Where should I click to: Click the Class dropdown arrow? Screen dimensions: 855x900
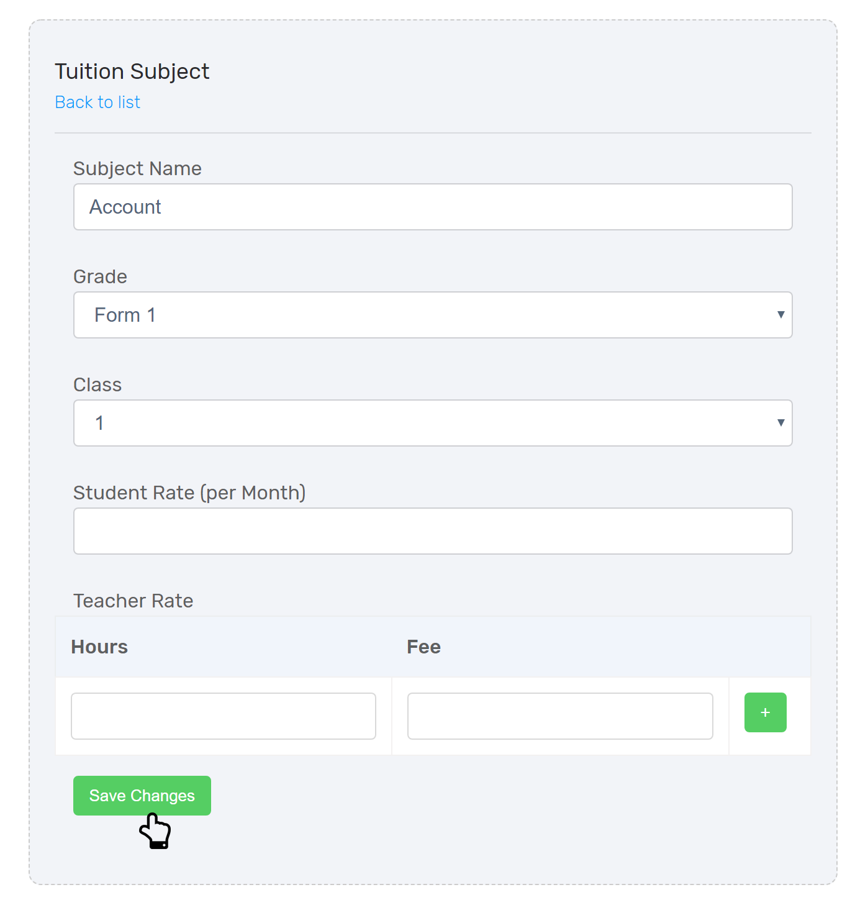pos(780,423)
